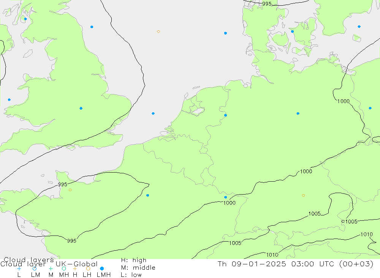Screen dimensions: 380x278
Task: Select the LMH marker over central England
Action: [81, 108]
